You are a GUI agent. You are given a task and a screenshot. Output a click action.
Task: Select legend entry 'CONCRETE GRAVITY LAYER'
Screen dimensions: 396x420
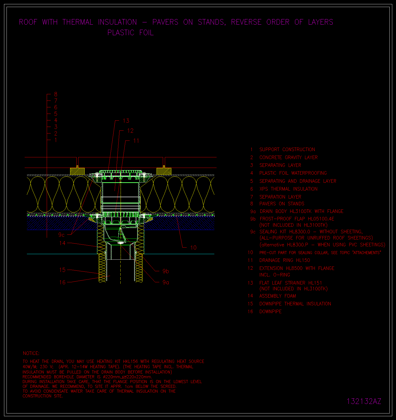point(288,158)
